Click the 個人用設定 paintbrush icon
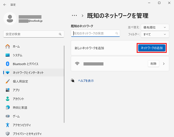 tap(8, 81)
